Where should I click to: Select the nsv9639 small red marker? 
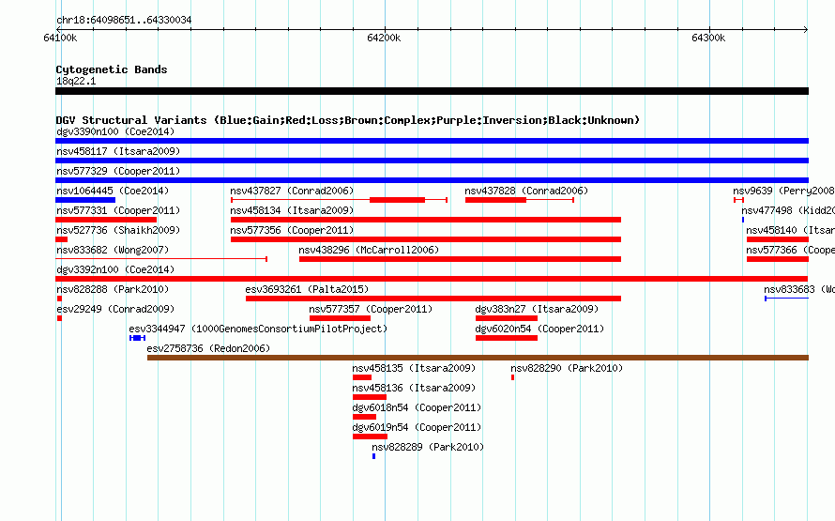(x=738, y=200)
